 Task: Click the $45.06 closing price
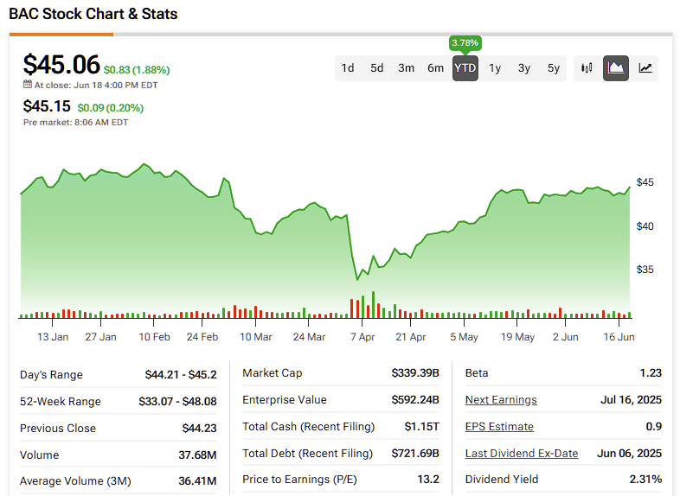[x=61, y=65]
